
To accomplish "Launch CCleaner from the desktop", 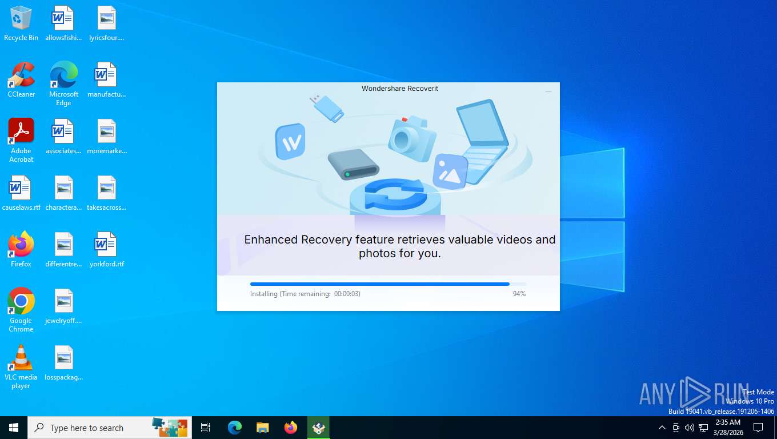I will [21, 80].
